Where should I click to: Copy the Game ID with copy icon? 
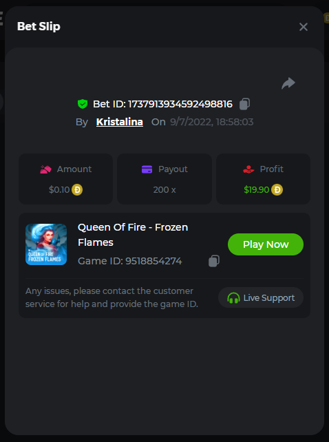click(214, 261)
